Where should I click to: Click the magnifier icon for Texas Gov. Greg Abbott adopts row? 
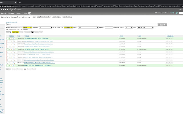(x=14, y=44)
